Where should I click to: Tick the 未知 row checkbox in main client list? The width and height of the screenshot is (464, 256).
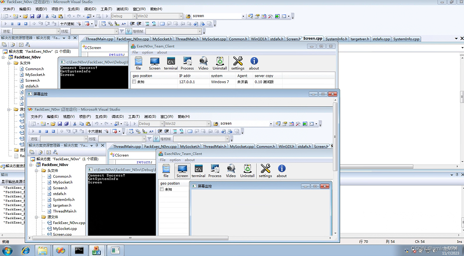pos(134,82)
